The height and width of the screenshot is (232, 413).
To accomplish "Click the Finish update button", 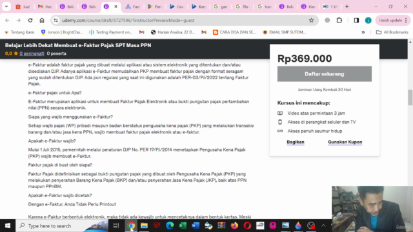I will [x=390, y=20].
